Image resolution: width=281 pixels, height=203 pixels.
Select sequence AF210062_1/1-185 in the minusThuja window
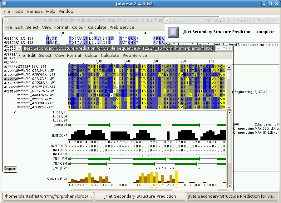18,42
